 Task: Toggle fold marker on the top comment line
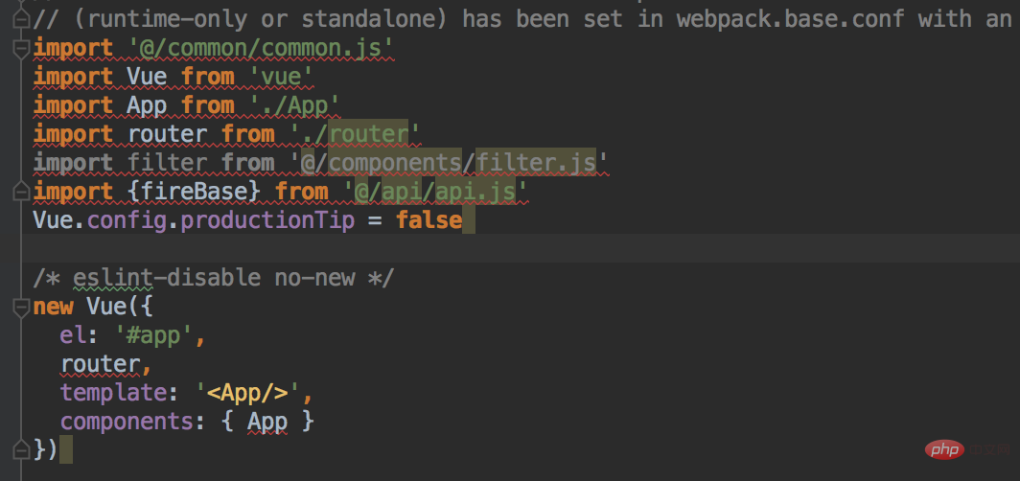[20, 17]
